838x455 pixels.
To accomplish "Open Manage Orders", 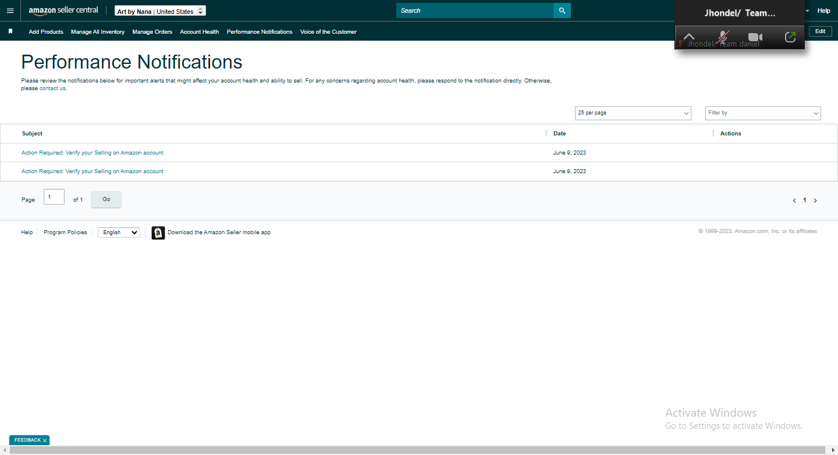I will [152, 32].
